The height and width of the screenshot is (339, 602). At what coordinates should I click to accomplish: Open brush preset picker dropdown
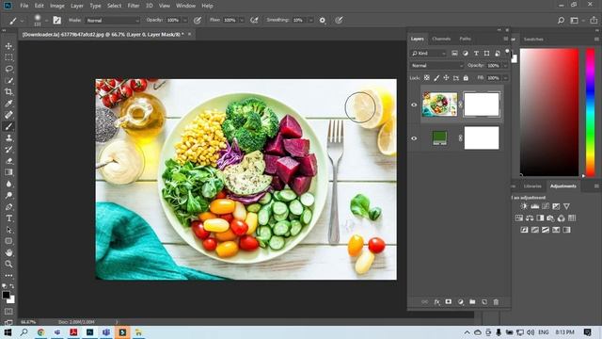(x=46, y=21)
